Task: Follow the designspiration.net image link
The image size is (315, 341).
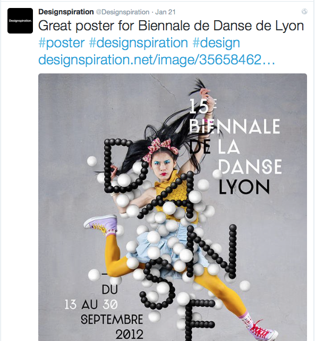Action: pyautogui.click(x=157, y=60)
